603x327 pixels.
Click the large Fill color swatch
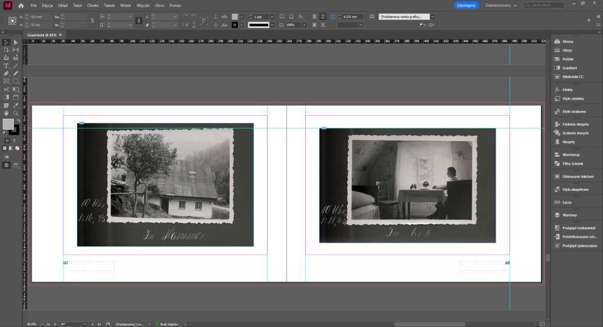[8, 124]
